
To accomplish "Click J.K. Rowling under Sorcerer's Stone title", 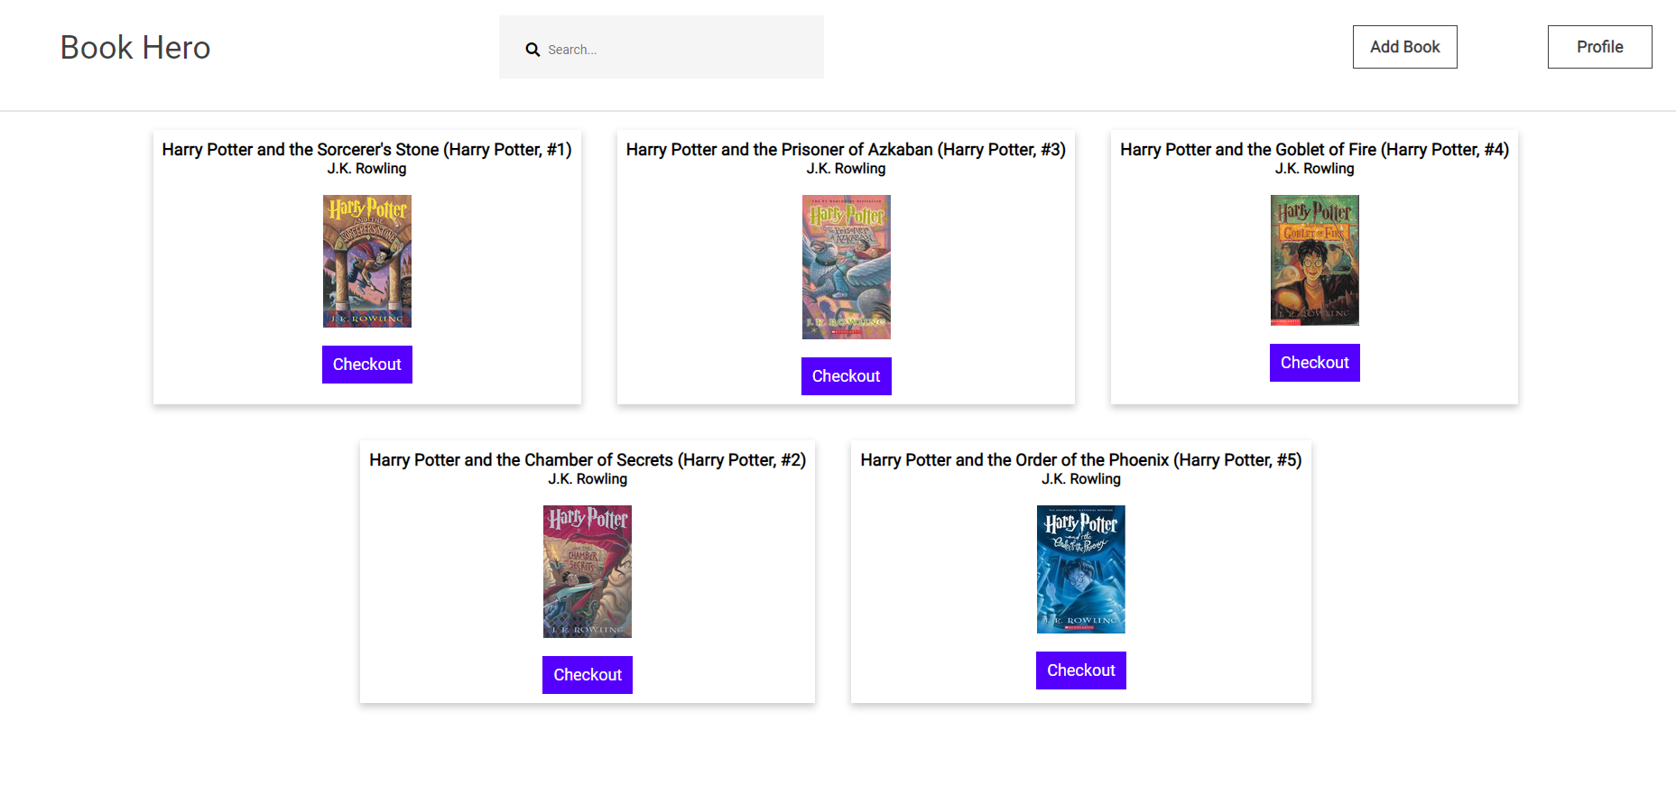I will coord(366,169).
